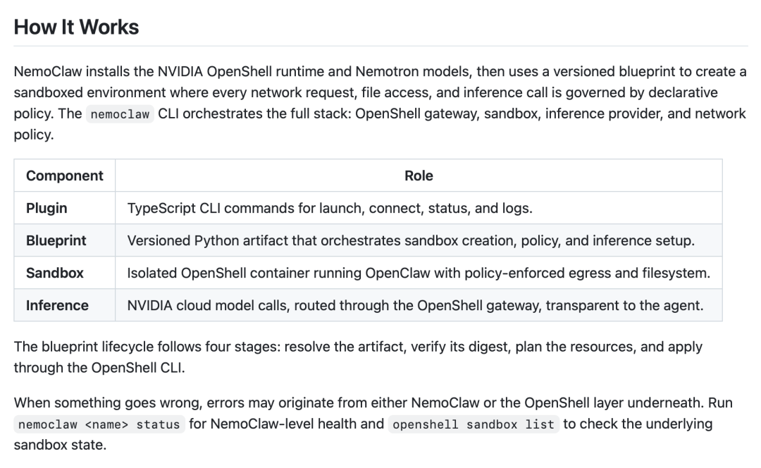Click the How It Works heading
Image resolution: width=761 pixels, height=468 pixels.
[x=76, y=27]
